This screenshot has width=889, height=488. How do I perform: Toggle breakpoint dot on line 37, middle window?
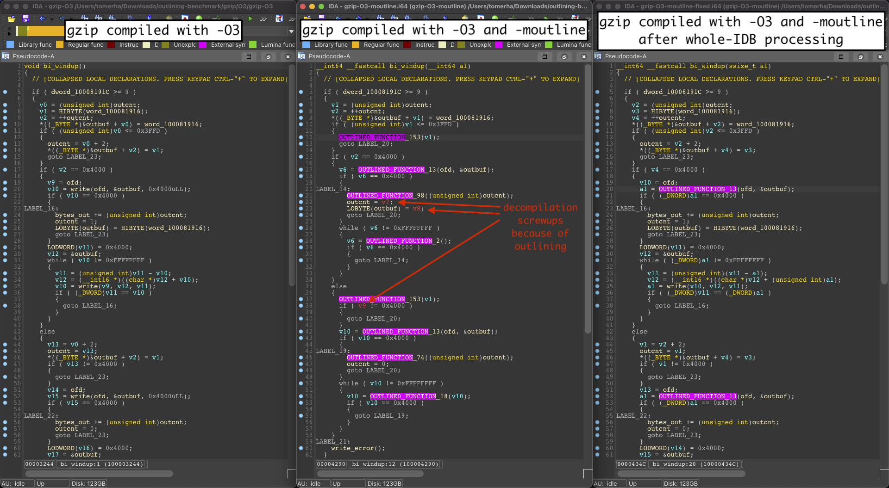(x=301, y=299)
